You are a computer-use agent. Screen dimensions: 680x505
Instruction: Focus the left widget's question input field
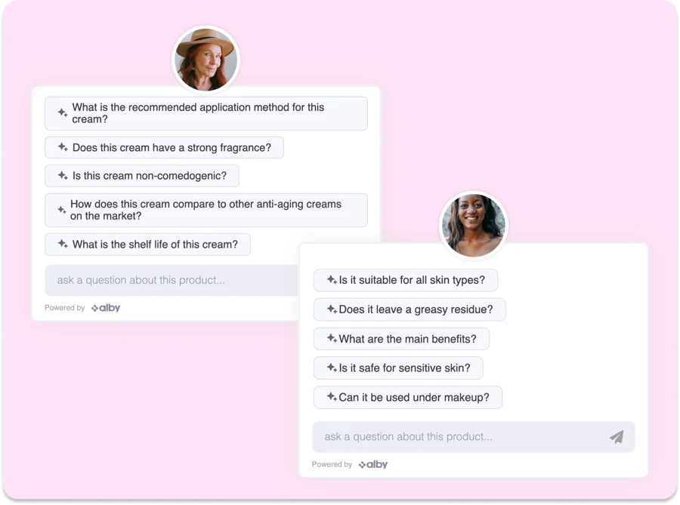pyautogui.click(x=172, y=280)
